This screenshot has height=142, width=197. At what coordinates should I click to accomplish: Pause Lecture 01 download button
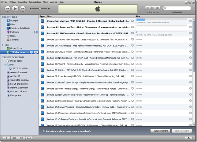pos(191,27)
